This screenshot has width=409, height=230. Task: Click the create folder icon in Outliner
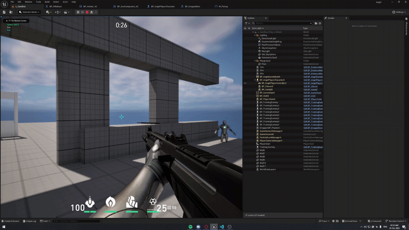(315, 23)
